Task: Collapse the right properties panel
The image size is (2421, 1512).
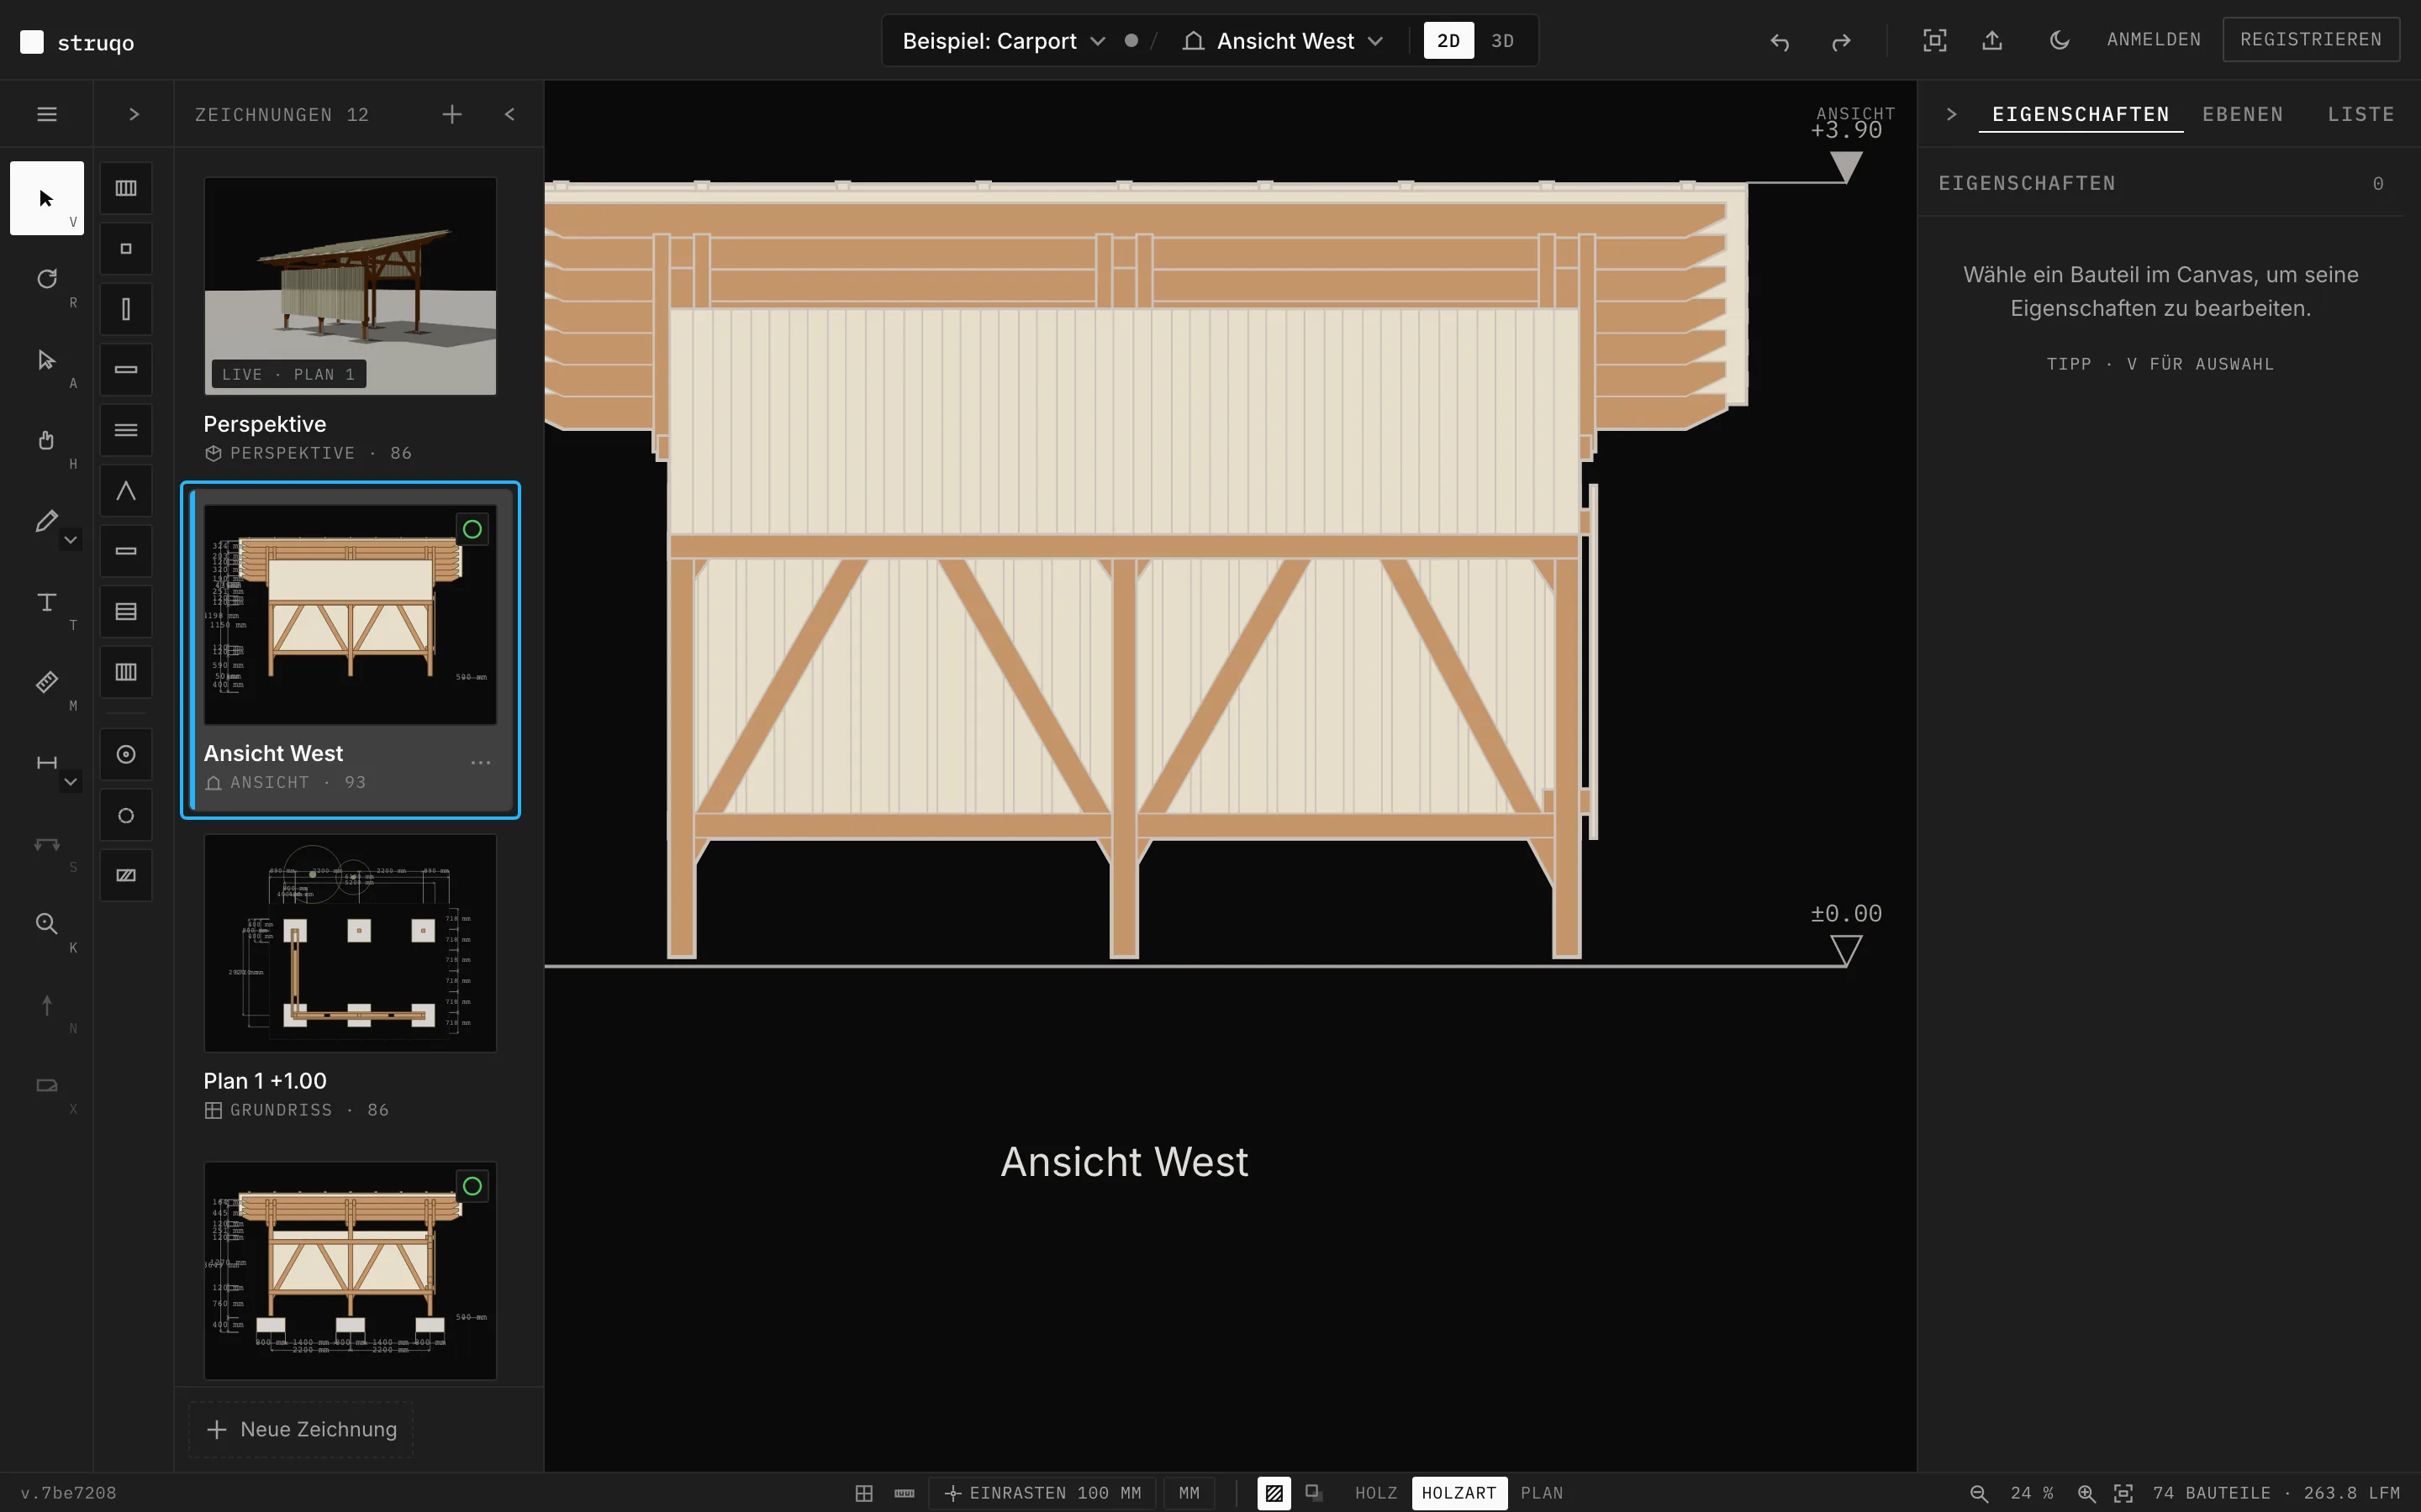Action: point(1952,114)
